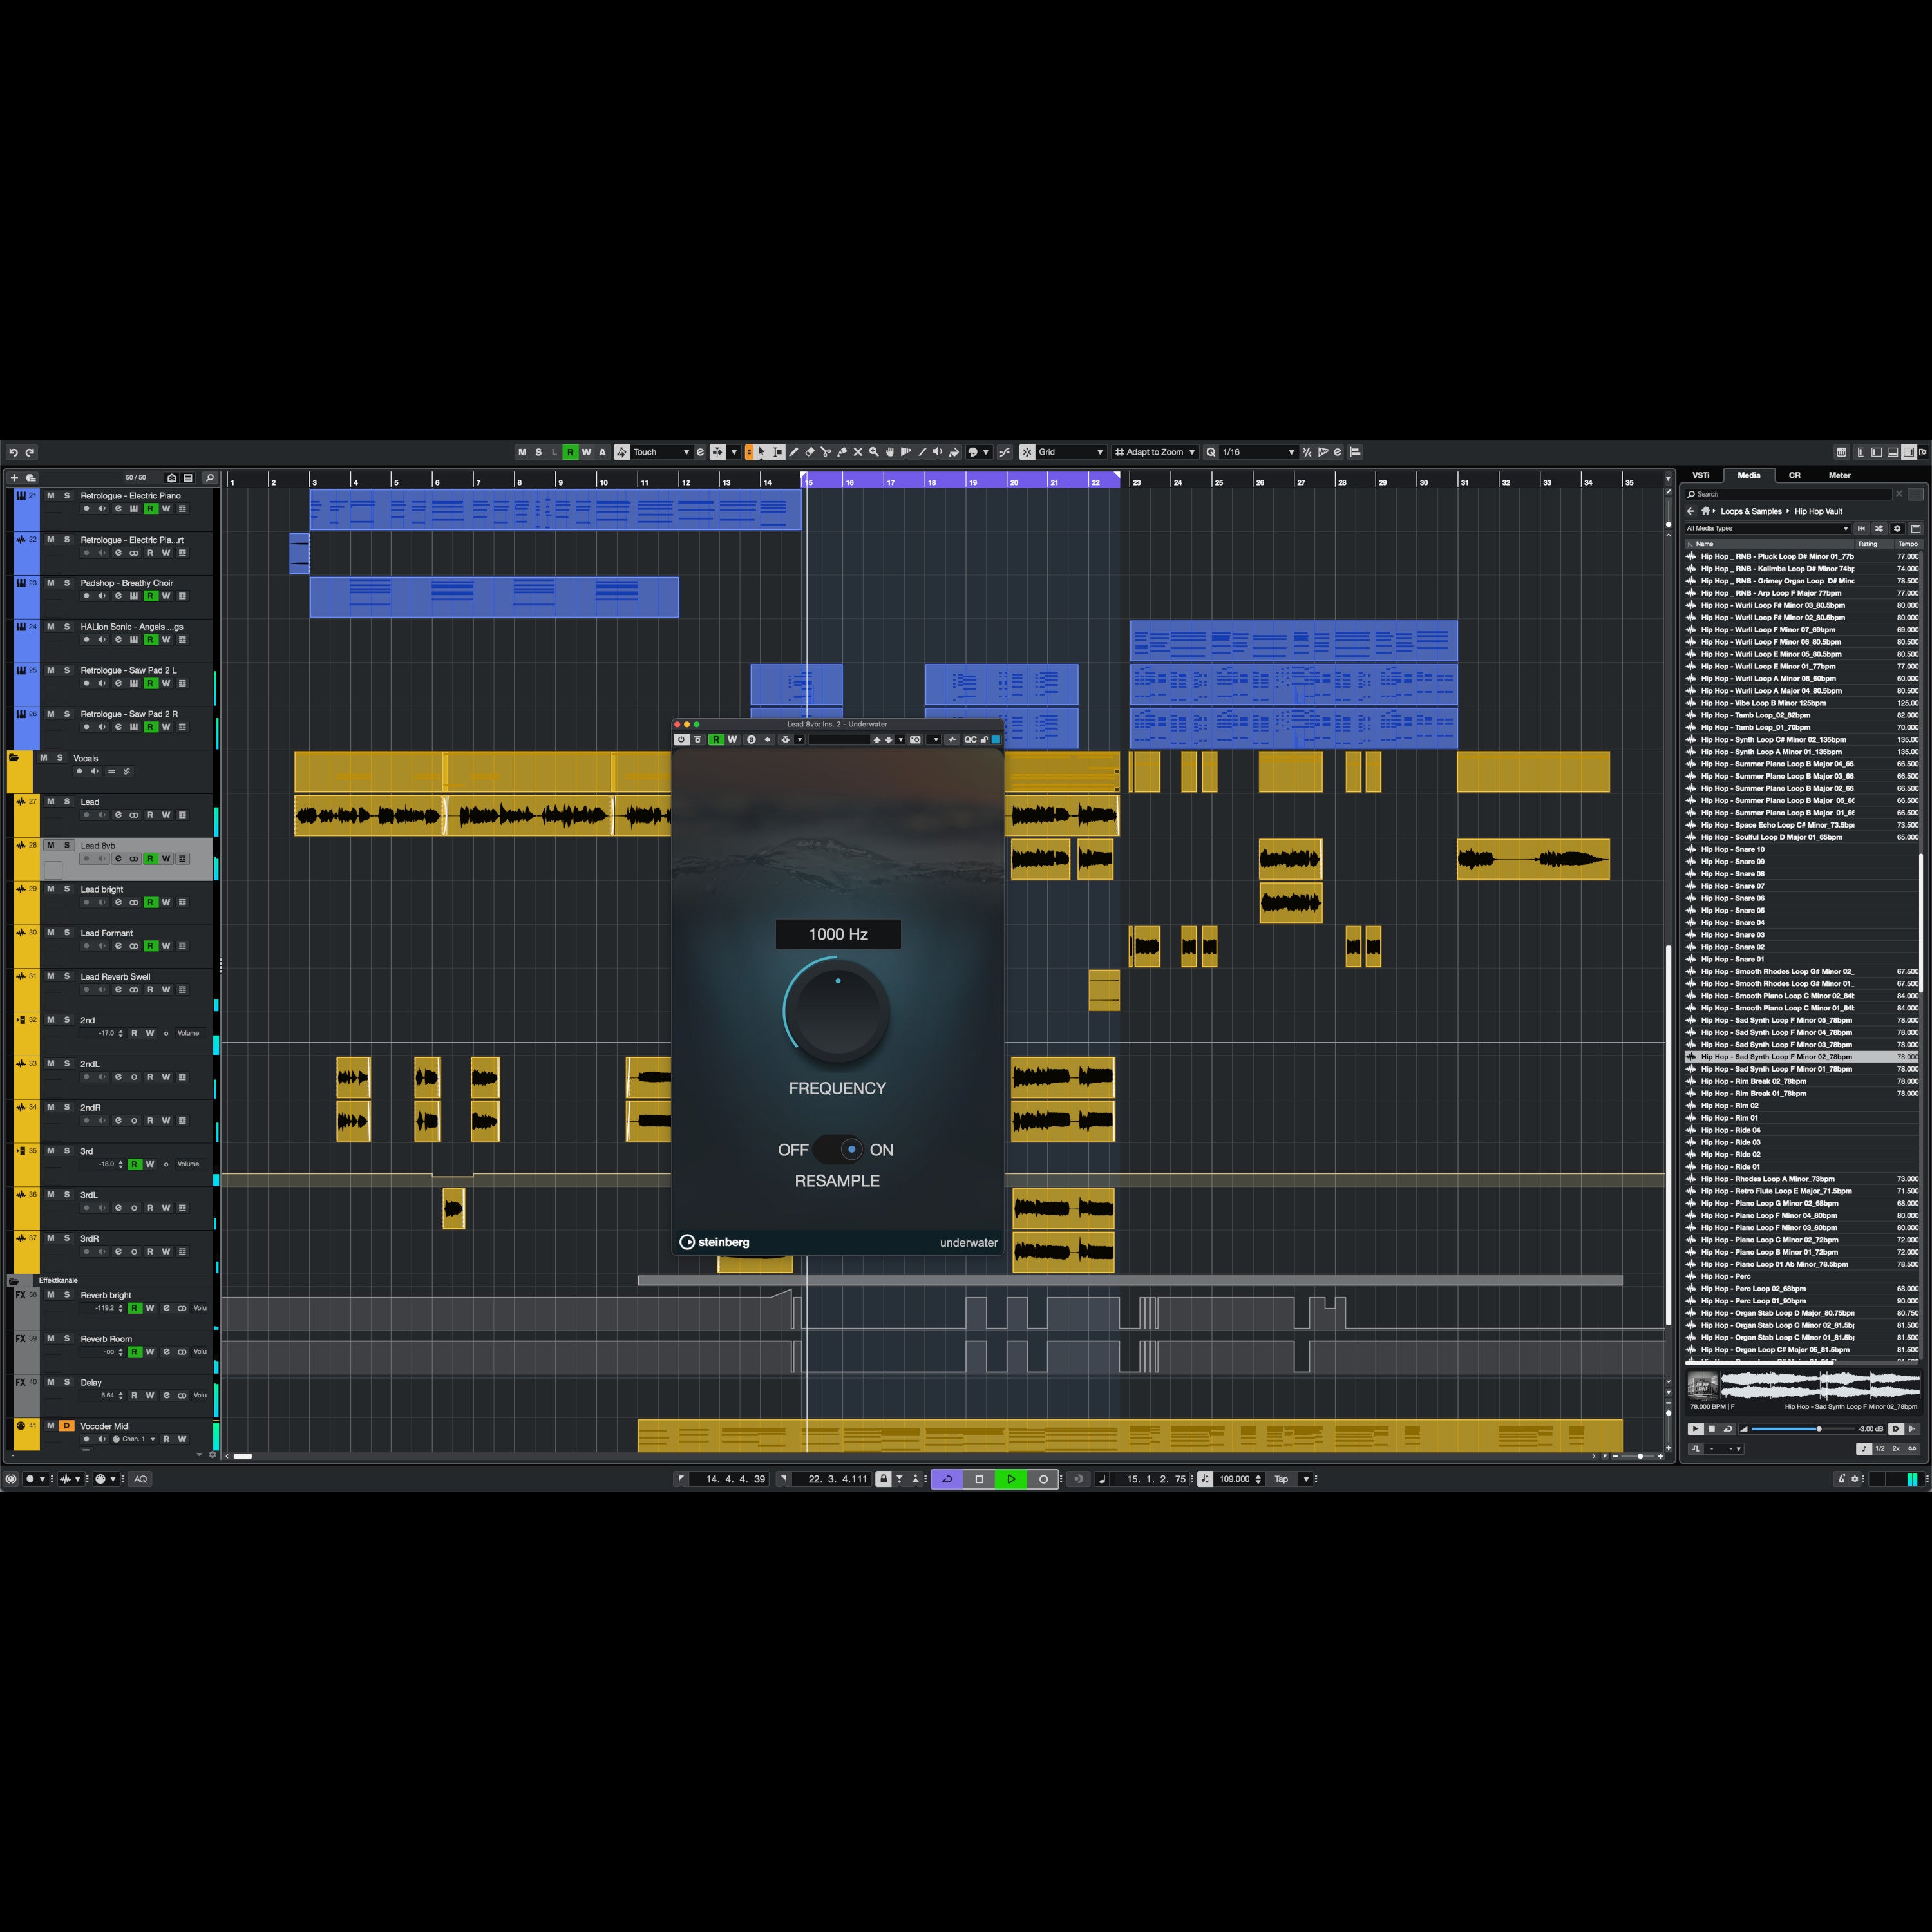
Task: Select the Draw pencil tool
Action: (x=794, y=452)
